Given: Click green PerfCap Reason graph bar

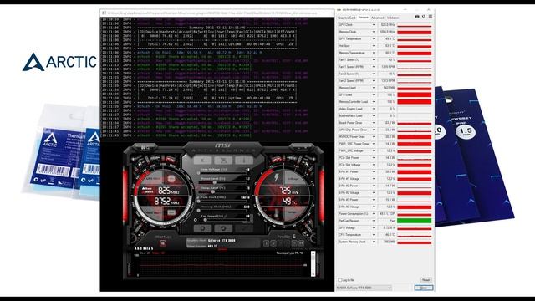Looking at the screenshot, I should pyautogui.click(x=415, y=221).
